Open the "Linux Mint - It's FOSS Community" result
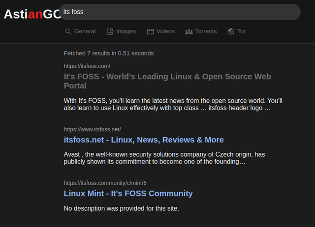 [128, 193]
